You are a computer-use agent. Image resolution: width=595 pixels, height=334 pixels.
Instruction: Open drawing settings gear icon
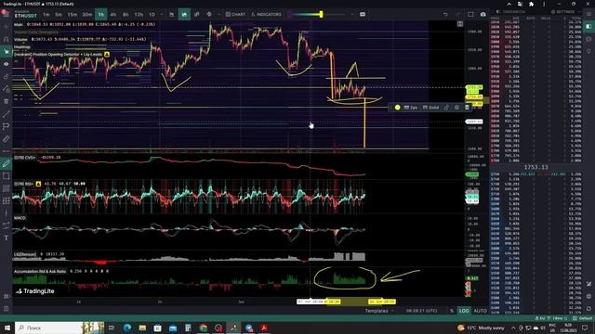pos(456,108)
